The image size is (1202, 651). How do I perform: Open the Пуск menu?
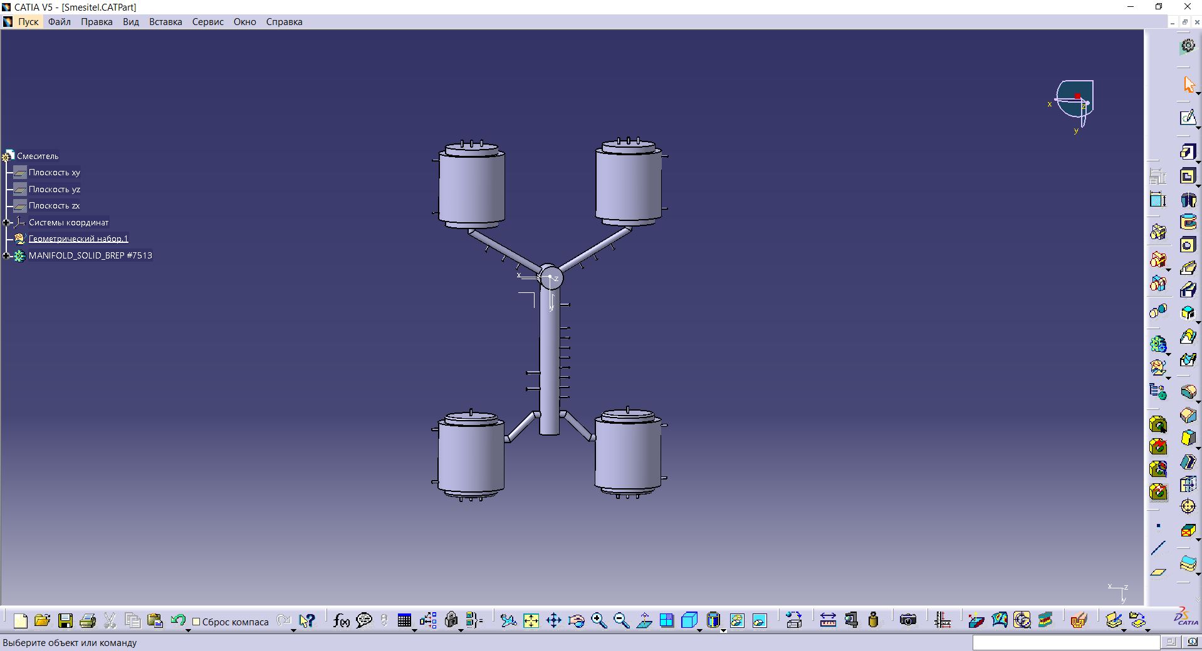point(28,22)
